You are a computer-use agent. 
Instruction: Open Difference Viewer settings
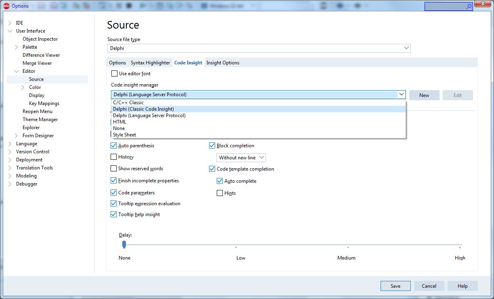(x=41, y=55)
